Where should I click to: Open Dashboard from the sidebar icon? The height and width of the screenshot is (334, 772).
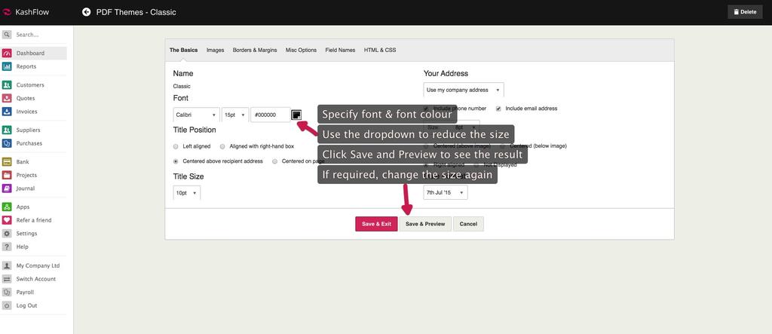pyautogui.click(x=7, y=54)
